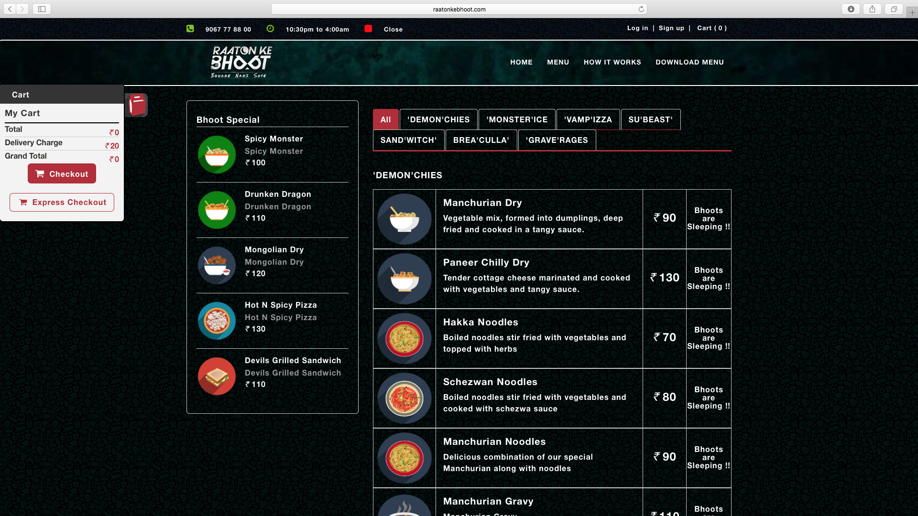918x516 pixels.
Task: Click the red status square next to Close
Action: 368,29
